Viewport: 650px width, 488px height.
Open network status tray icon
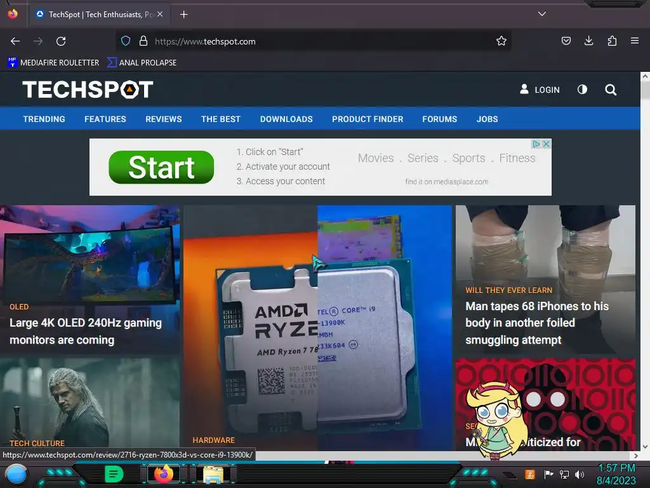pyautogui.click(x=564, y=474)
